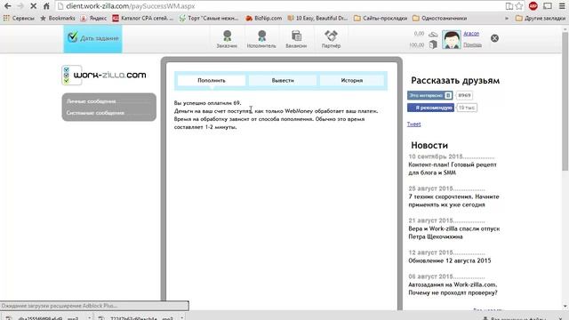Open dropdown of first downloaded mp3
Screen dimensions: 569x320
(89, 318)
